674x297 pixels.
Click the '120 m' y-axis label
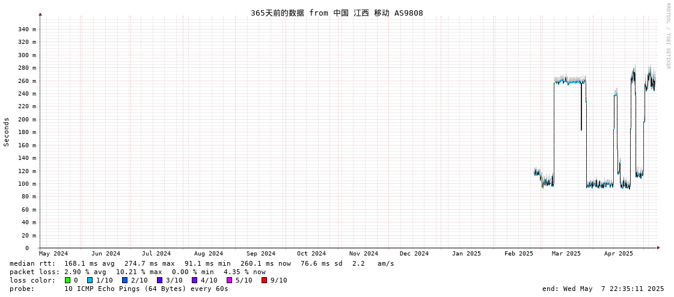pyautogui.click(x=26, y=171)
